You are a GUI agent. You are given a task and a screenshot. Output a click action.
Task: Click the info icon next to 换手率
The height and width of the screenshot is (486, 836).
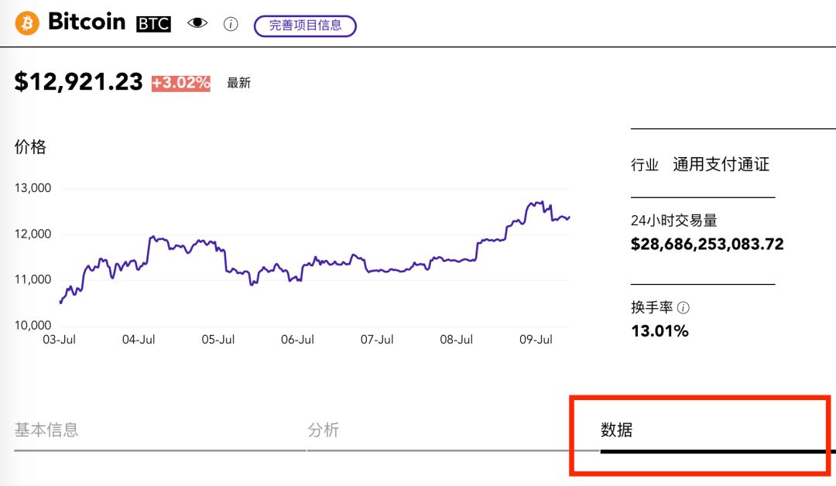pyautogui.click(x=683, y=307)
